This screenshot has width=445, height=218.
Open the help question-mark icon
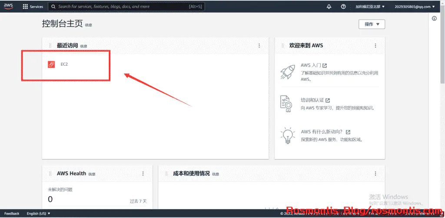coord(343,7)
